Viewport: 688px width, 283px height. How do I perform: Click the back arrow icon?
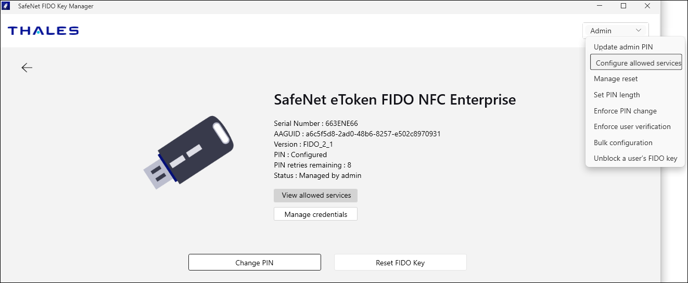27,68
